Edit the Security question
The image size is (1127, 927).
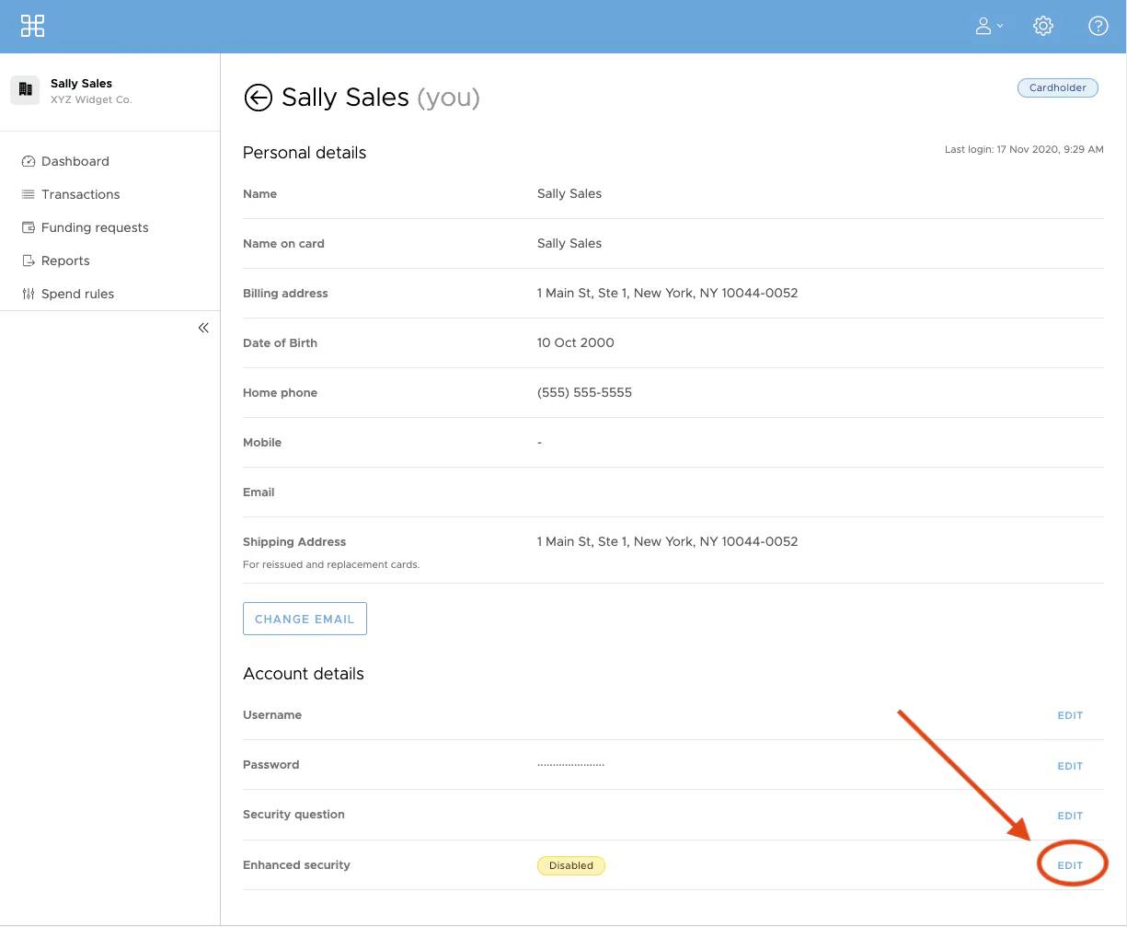point(1070,816)
